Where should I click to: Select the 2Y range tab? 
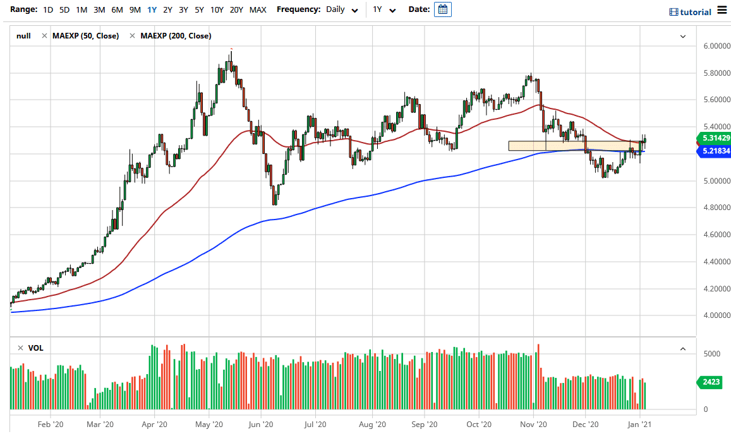167,9
